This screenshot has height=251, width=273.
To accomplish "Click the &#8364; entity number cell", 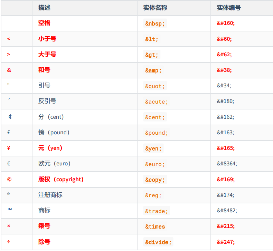I will pyautogui.click(x=227, y=164).
